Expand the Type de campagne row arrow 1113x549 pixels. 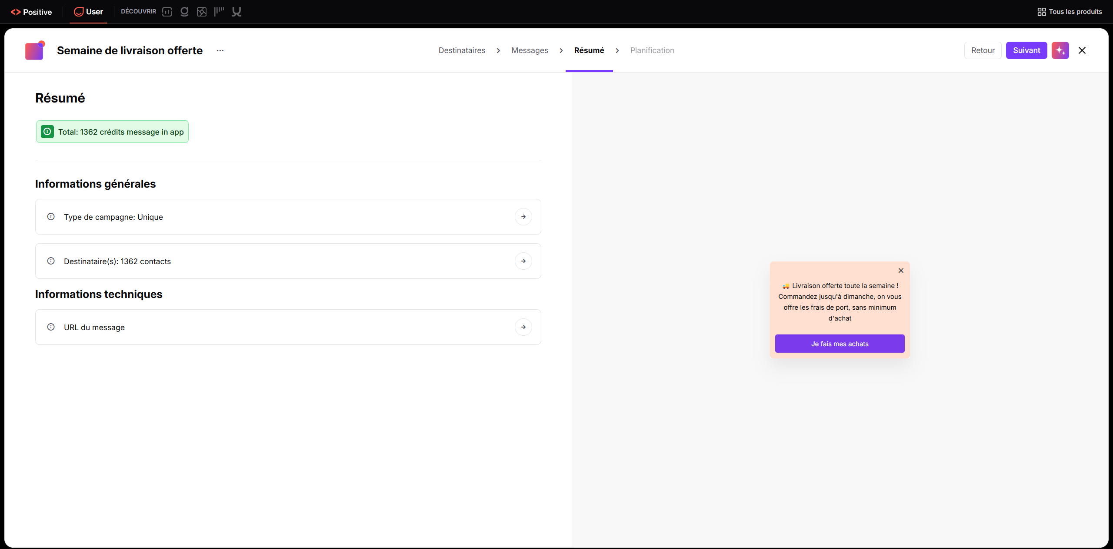click(x=523, y=217)
